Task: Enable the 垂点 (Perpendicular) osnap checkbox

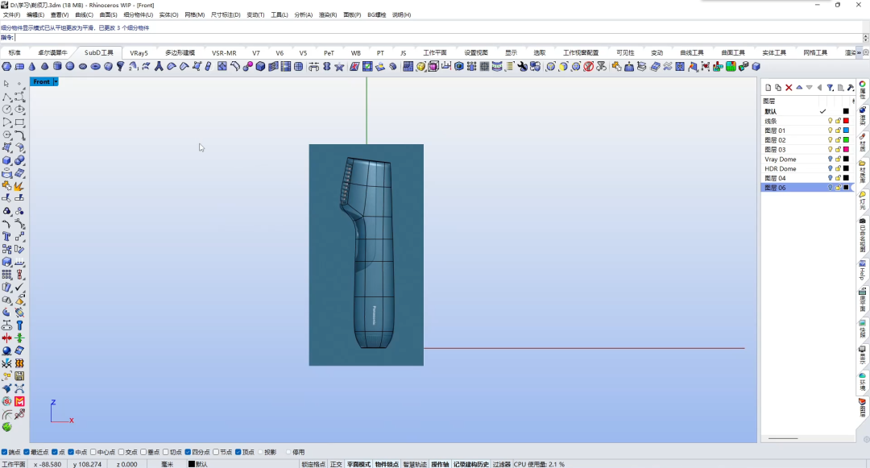Action: 143,452
